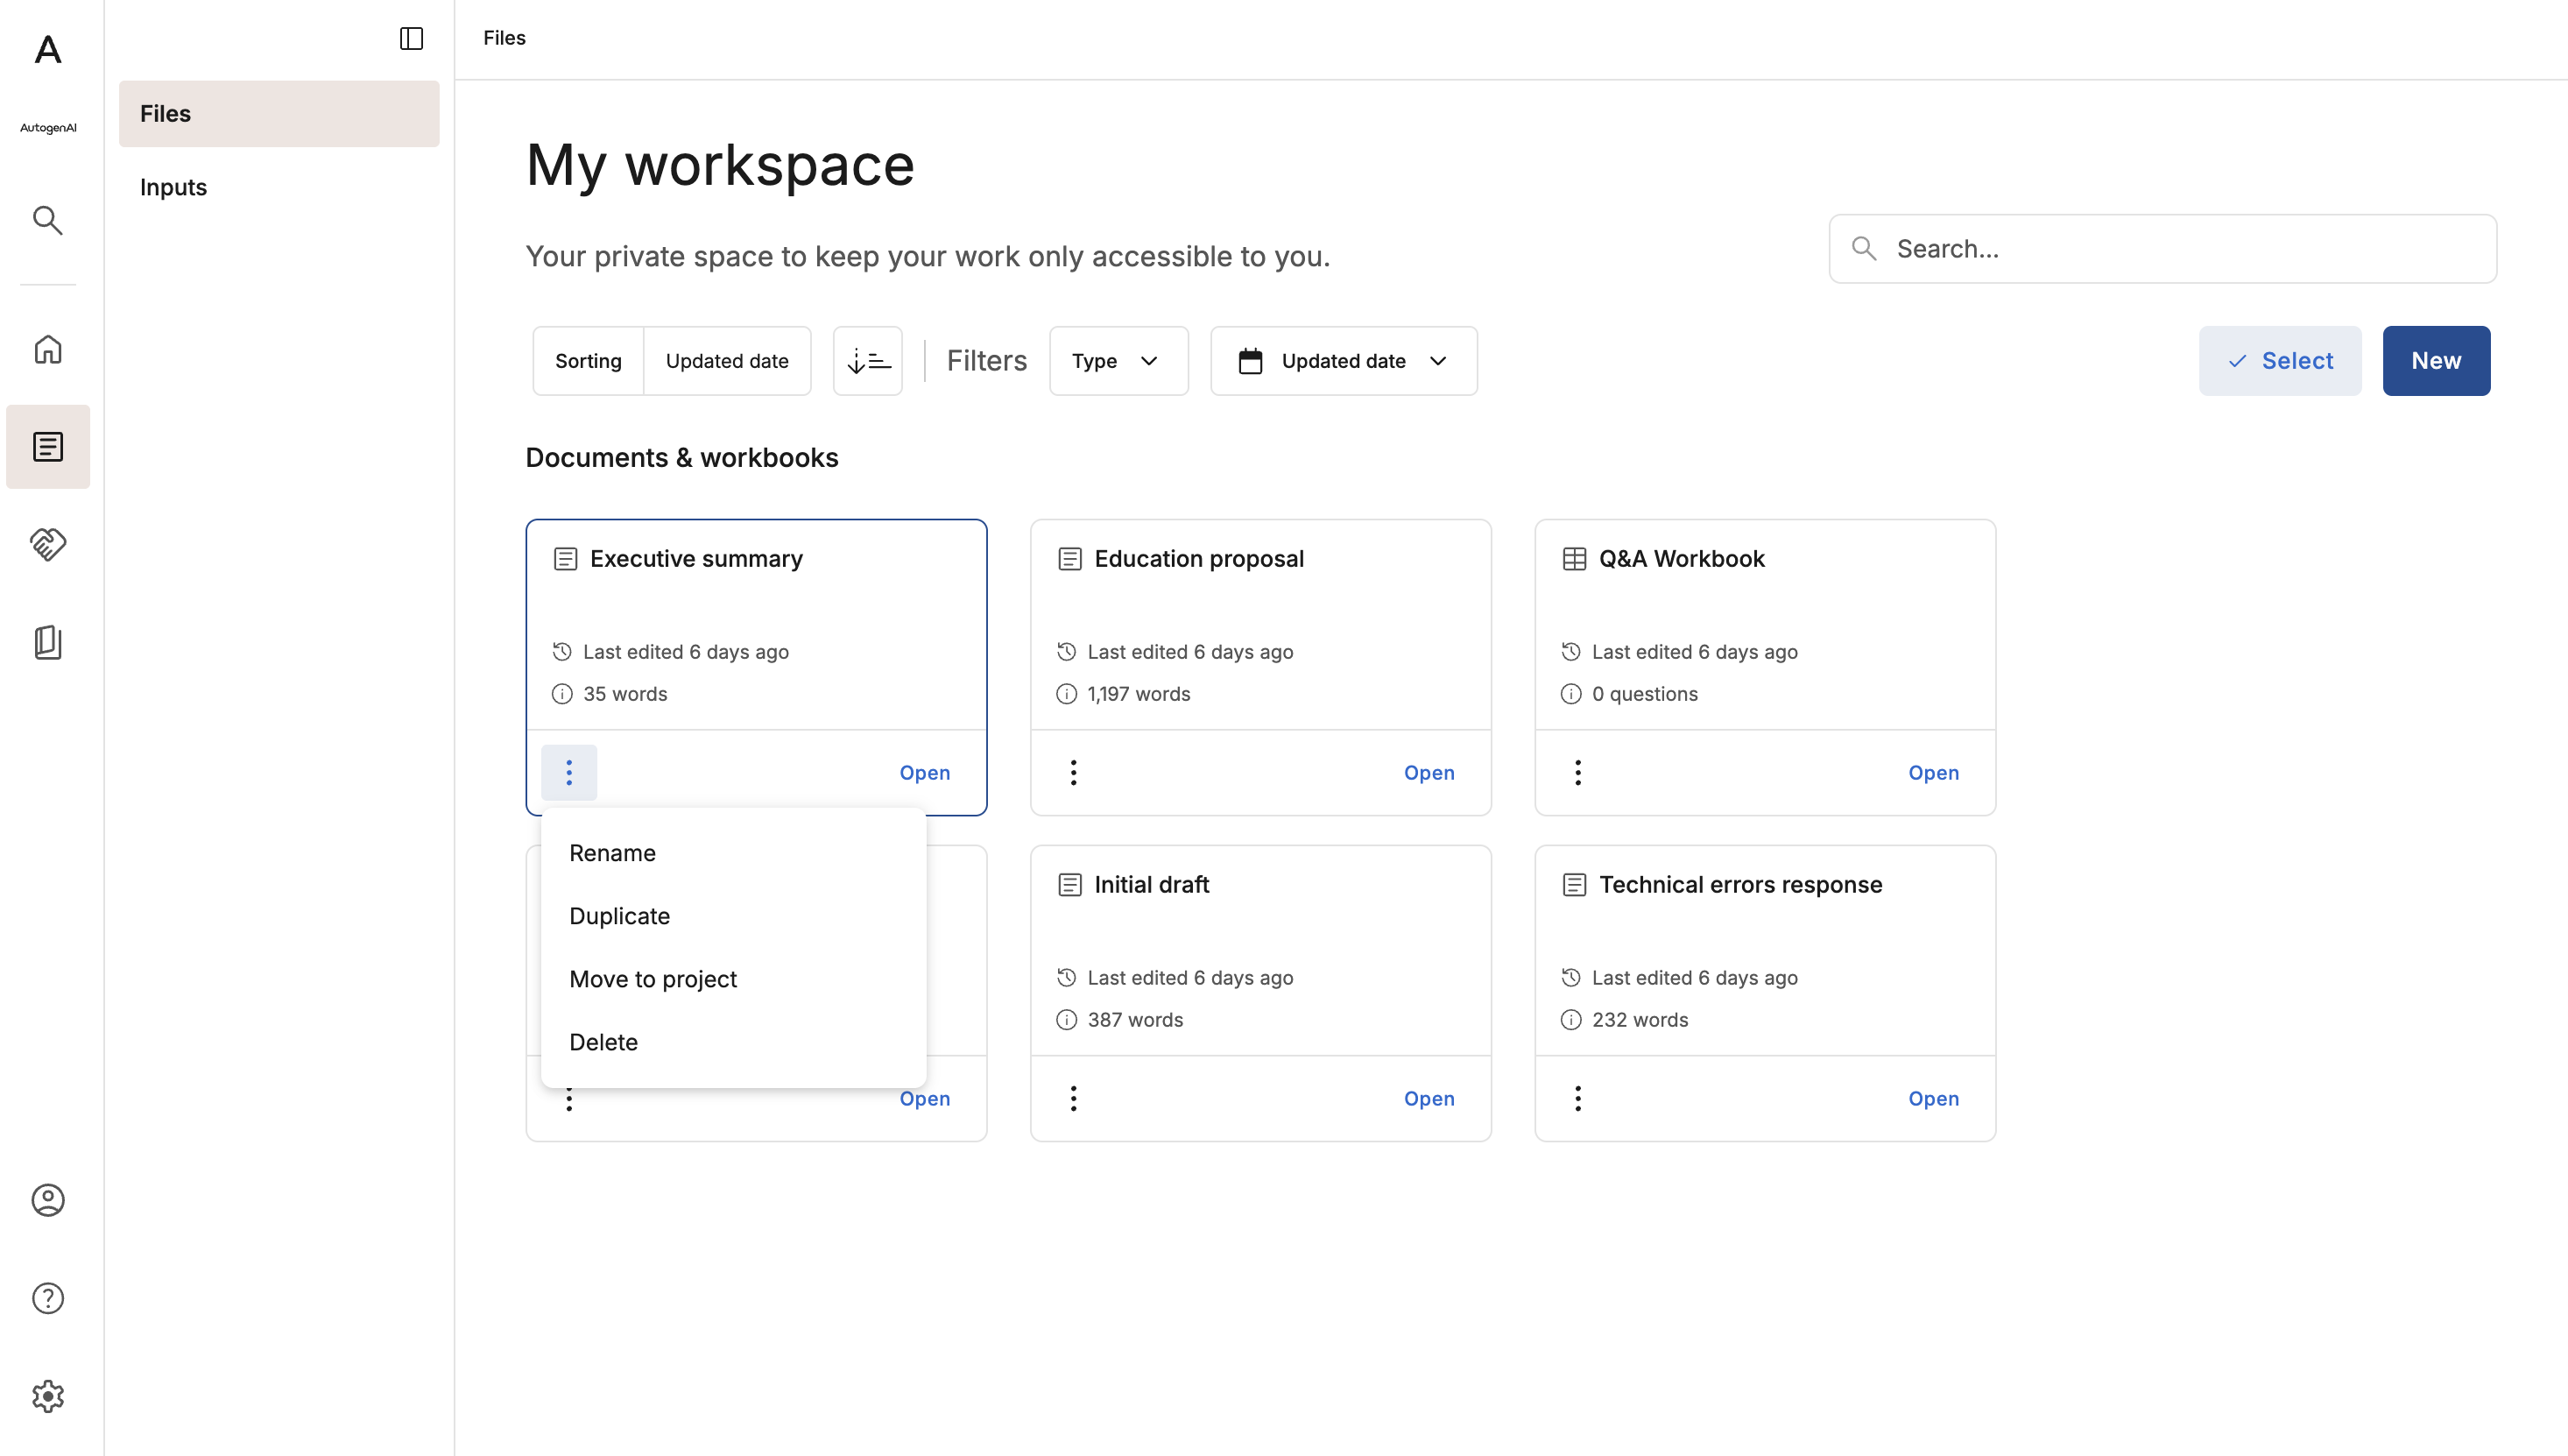Click the Files breadcrumb at top
This screenshot has height=1456, width=2568.
click(x=504, y=38)
